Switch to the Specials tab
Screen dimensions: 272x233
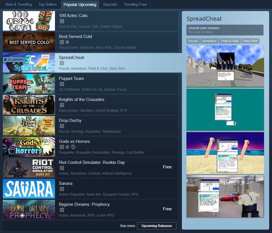[110, 4]
